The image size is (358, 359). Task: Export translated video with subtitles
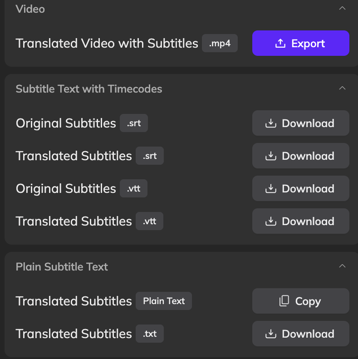coord(300,44)
